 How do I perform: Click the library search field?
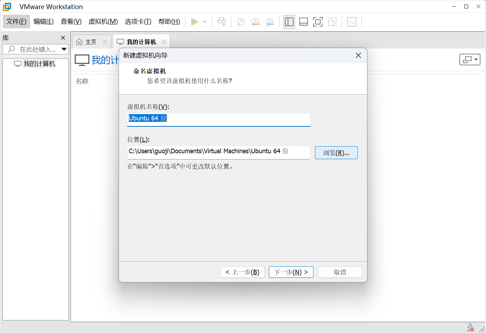pos(36,49)
